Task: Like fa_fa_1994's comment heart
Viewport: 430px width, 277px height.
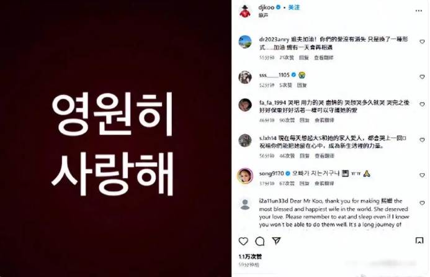Action: click(x=422, y=104)
